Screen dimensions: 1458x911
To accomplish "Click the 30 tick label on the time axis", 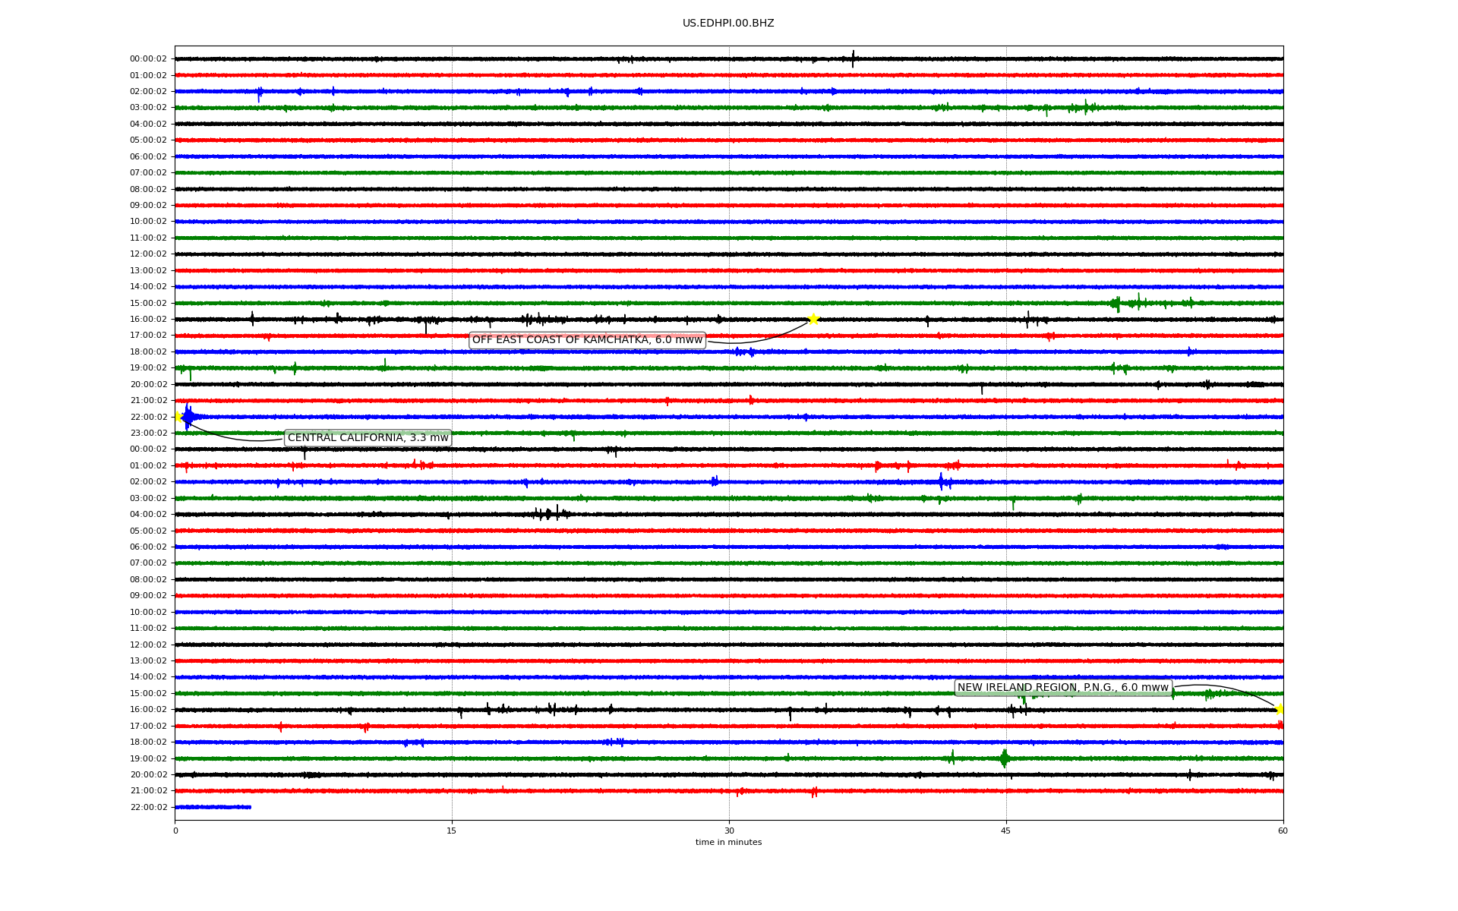I will pyautogui.click(x=728, y=831).
